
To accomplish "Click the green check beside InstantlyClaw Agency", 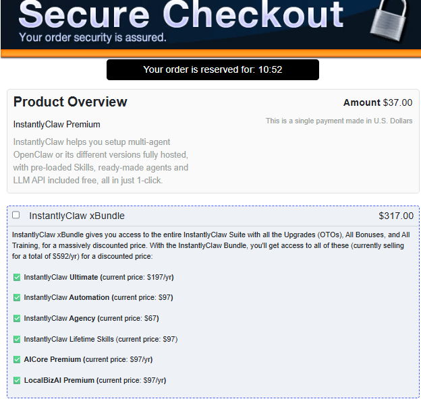I will [17, 318].
